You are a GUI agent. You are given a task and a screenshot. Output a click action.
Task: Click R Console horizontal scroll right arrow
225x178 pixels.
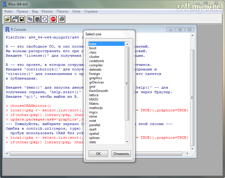pos(187,154)
